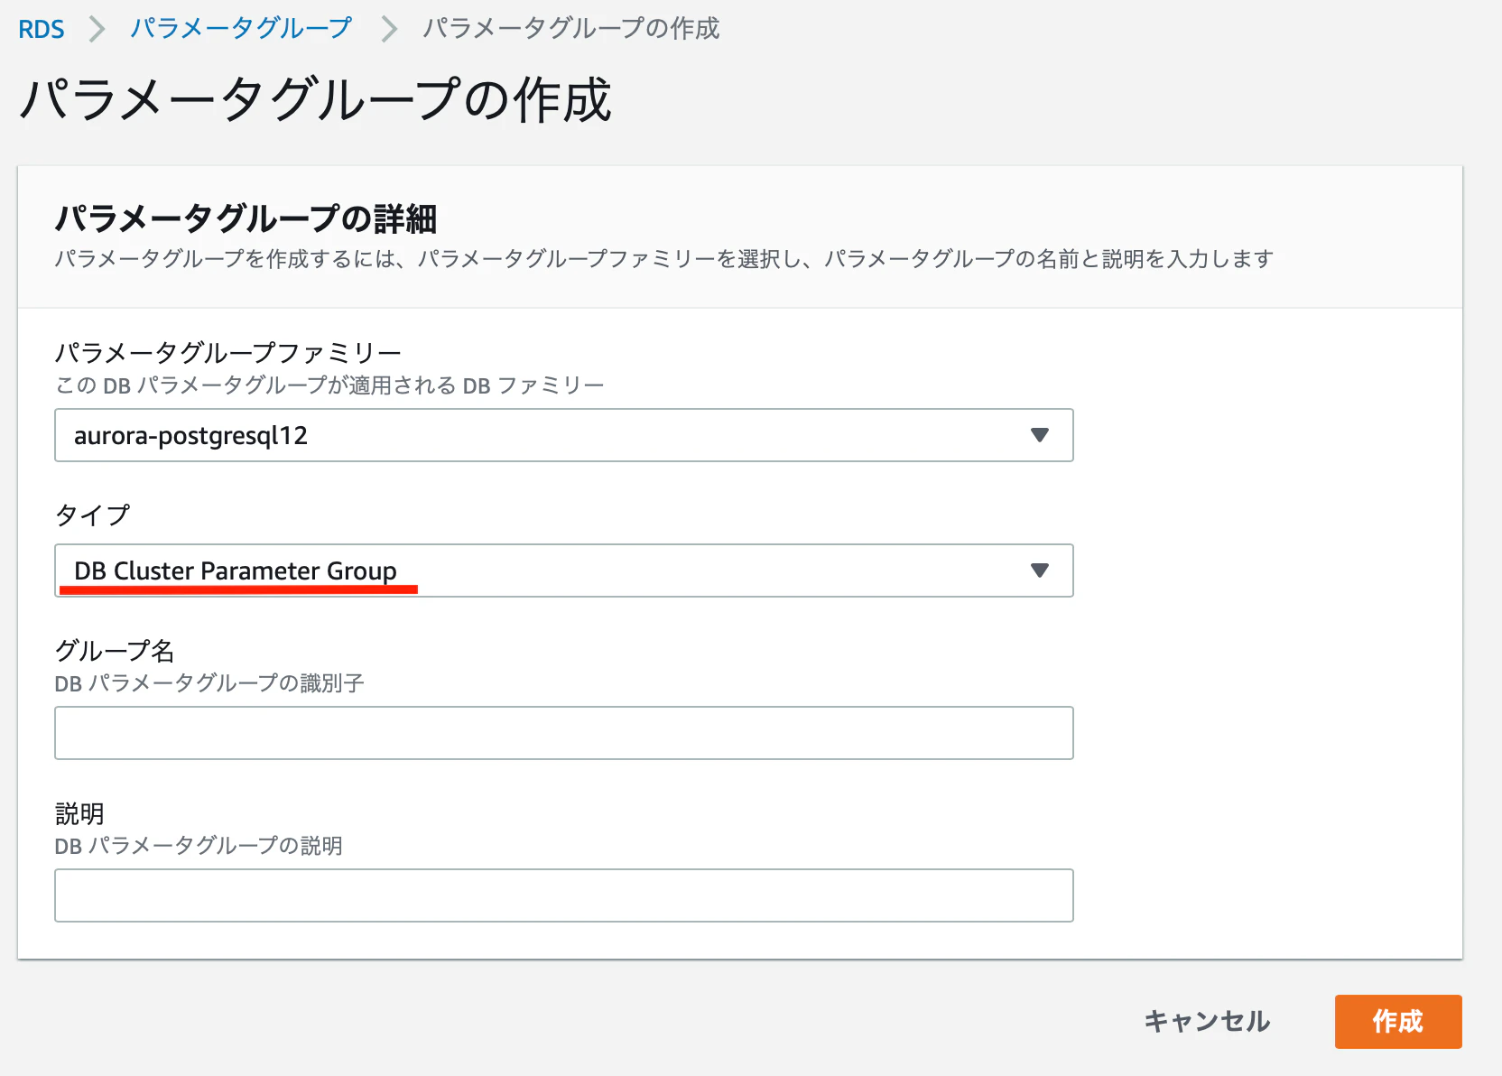Click the キャンセル button
This screenshot has width=1502, height=1076.
tap(1207, 1021)
